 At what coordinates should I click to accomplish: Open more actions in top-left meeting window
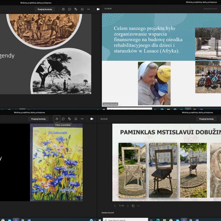[x=88, y=9]
